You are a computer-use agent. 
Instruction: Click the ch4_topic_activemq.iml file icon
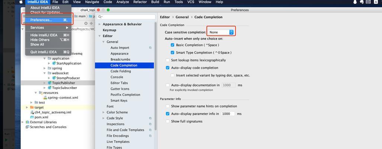click(32, 112)
